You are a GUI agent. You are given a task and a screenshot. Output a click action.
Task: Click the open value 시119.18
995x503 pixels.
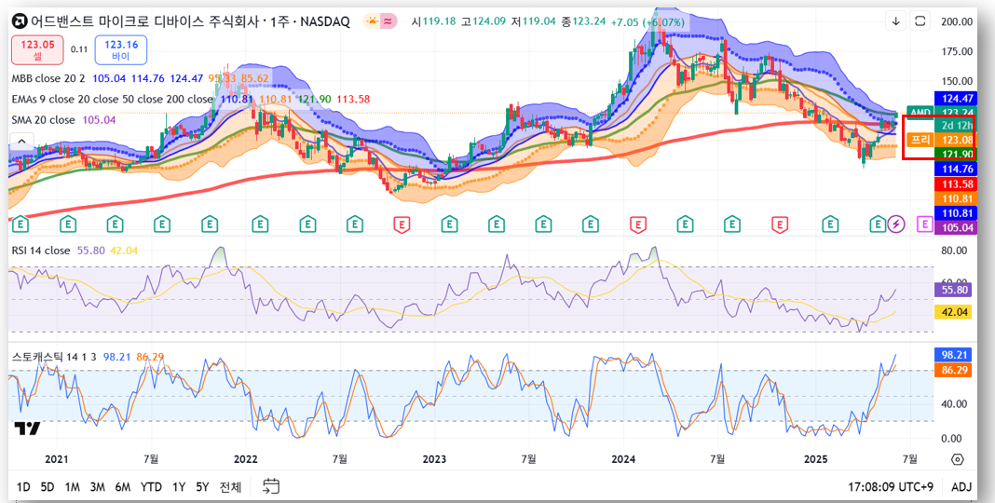[433, 21]
